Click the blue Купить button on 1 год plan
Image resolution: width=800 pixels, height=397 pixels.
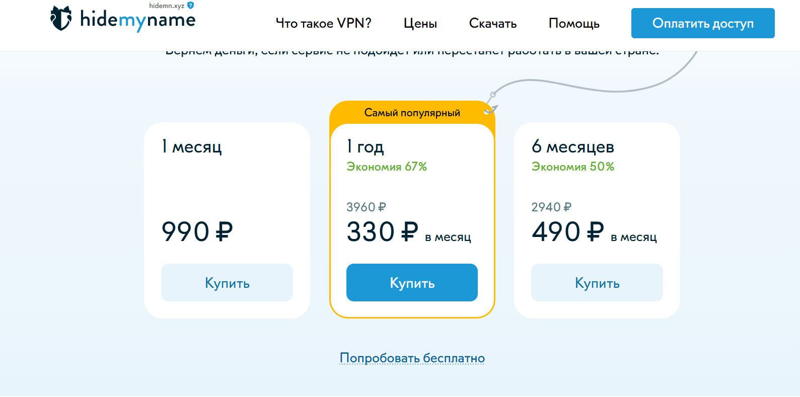coord(412,282)
